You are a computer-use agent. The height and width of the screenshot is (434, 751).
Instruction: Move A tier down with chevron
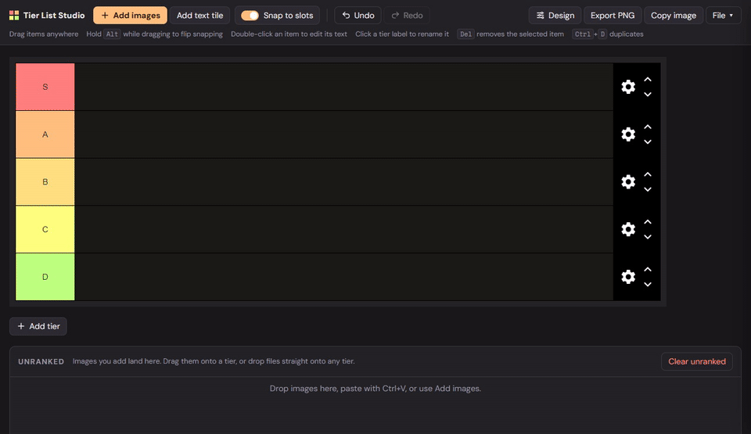[648, 142]
